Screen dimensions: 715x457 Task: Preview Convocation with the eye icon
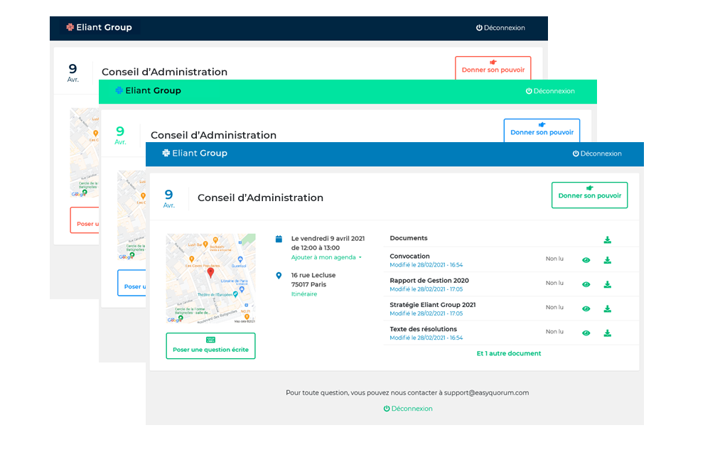click(586, 260)
